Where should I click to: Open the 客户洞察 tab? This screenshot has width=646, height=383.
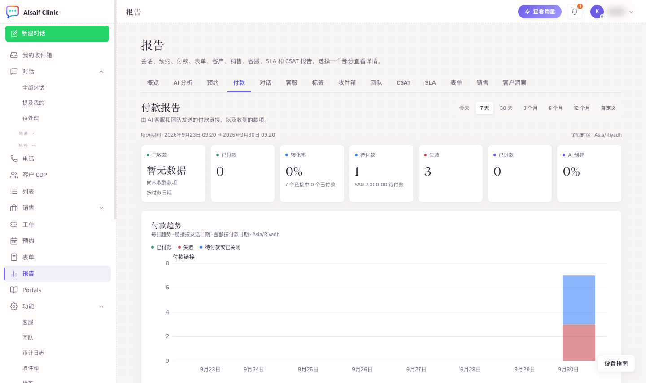coord(515,83)
